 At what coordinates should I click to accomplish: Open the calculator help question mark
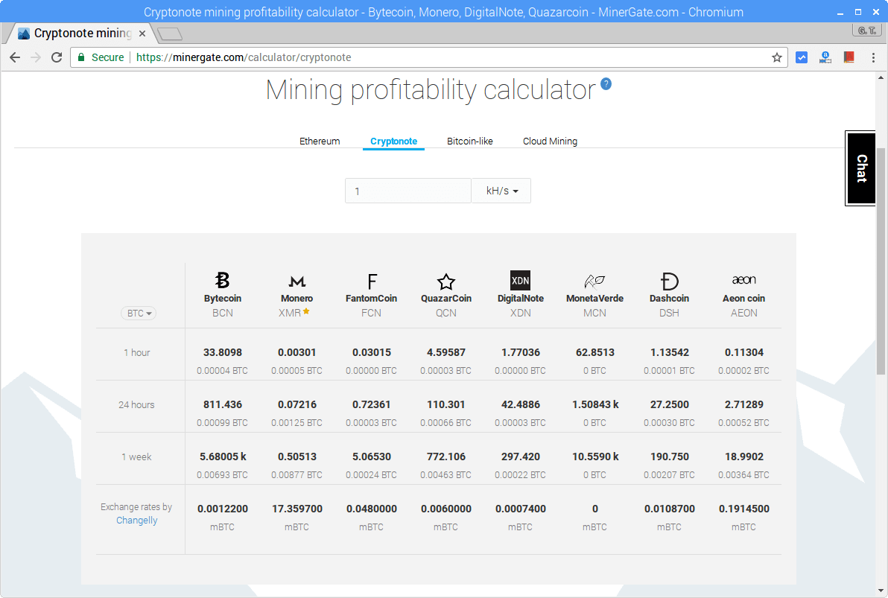(606, 84)
